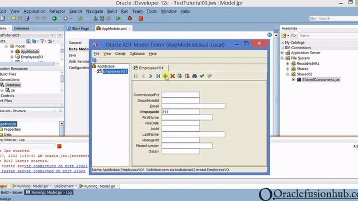Click into the LastName input field
This screenshot has height=201, width=358.
pyautogui.click(x=194, y=135)
